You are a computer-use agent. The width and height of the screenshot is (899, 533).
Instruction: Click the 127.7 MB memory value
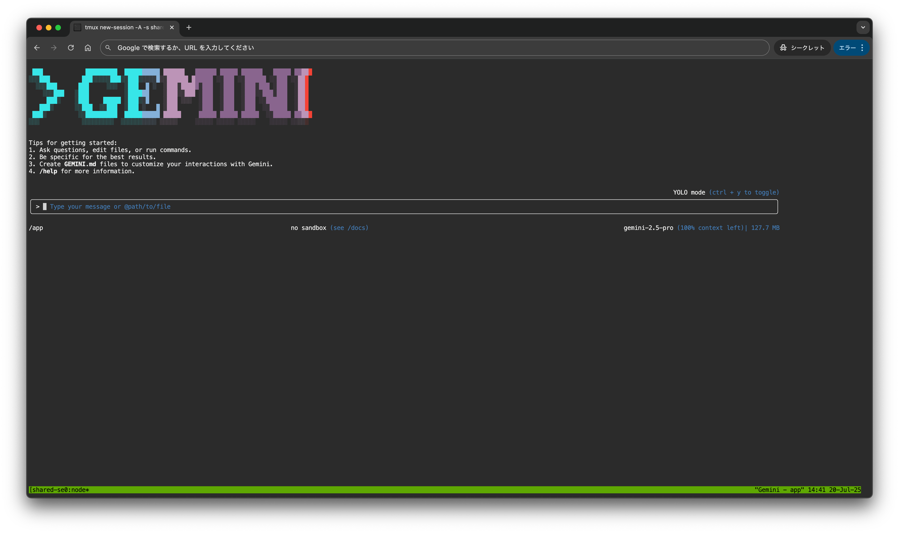point(765,228)
